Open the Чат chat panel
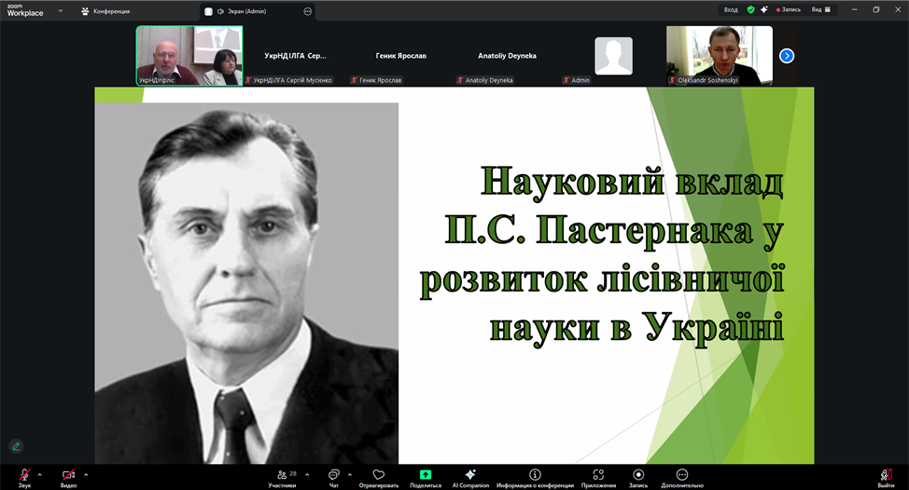The height and width of the screenshot is (490, 909). (334, 476)
